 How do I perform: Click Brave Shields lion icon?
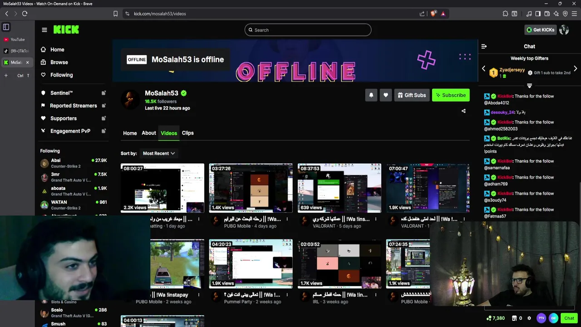pos(433,14)
